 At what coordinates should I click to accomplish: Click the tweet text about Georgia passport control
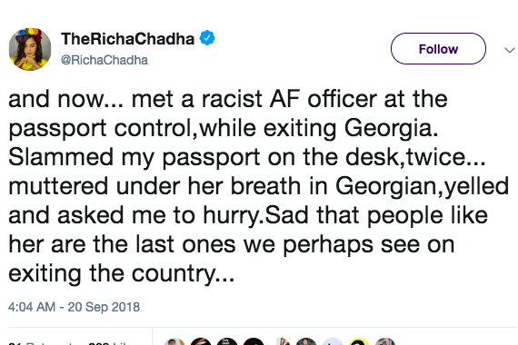258,186
